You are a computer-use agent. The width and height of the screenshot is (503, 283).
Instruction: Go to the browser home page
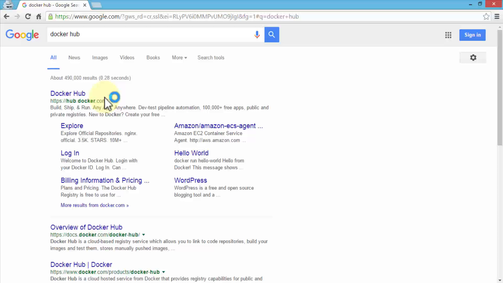coord(39,17)
